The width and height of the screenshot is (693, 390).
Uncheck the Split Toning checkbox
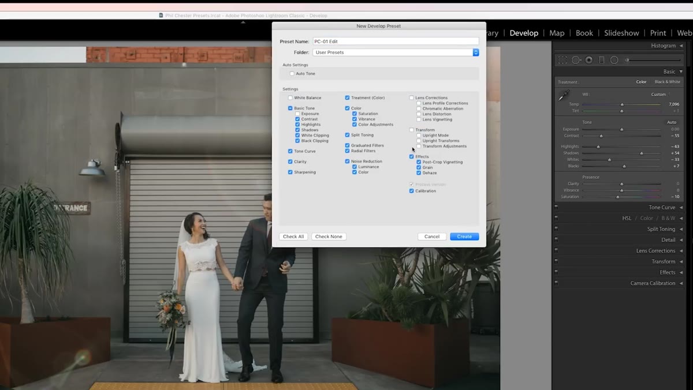coord(348,135)
